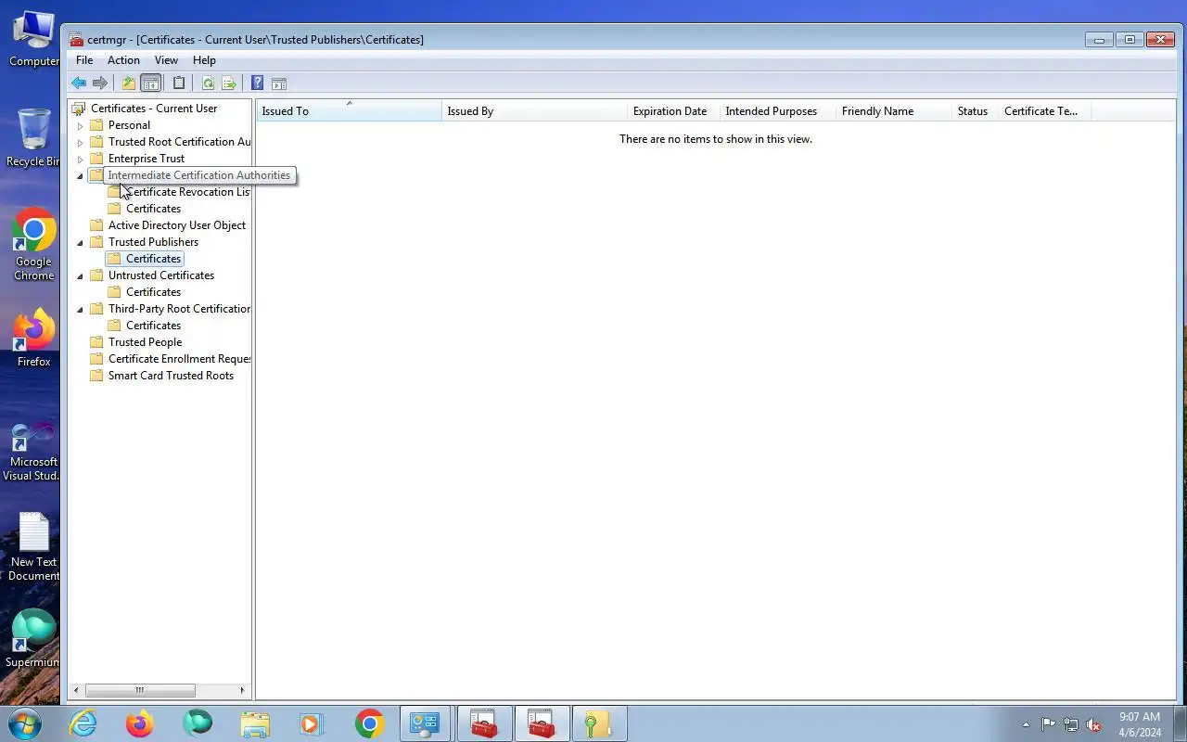
Task: Show hidden tray icons with the arrow
Action: pyautogui.click(x=1026, y=724)
